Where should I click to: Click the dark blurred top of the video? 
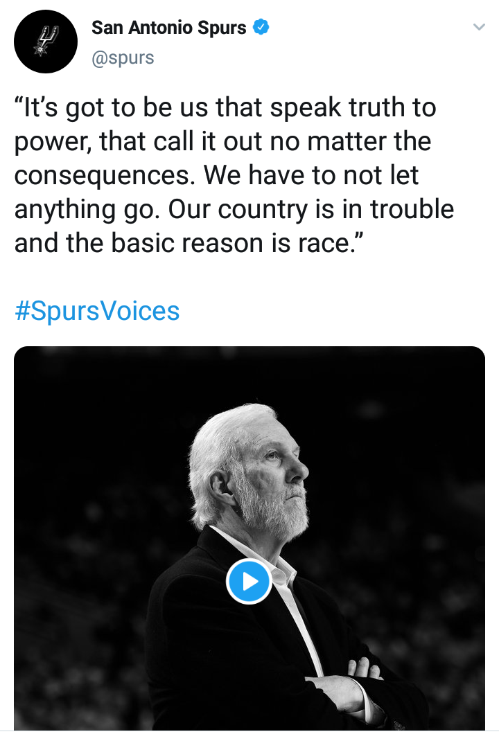click(249, 374)
